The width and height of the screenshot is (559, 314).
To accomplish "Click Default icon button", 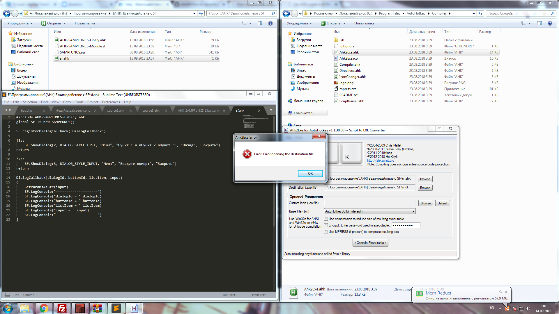I will coord(443,203).
